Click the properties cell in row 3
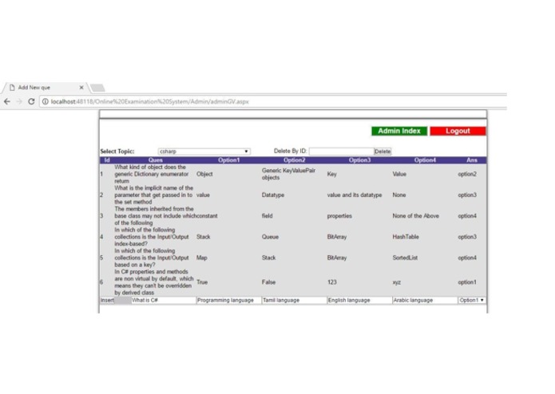The image size is (555, 394). [339, 216]
